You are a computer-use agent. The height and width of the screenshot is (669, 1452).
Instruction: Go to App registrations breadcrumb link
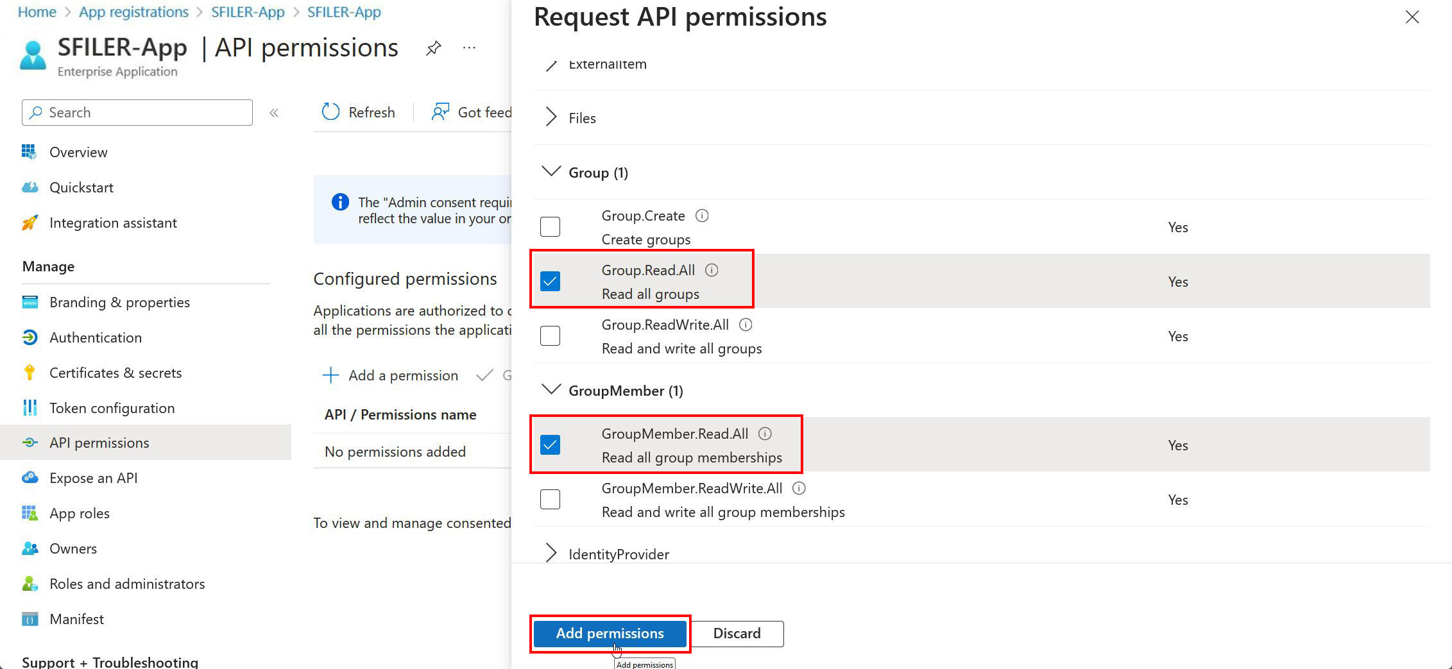point(133,12)
